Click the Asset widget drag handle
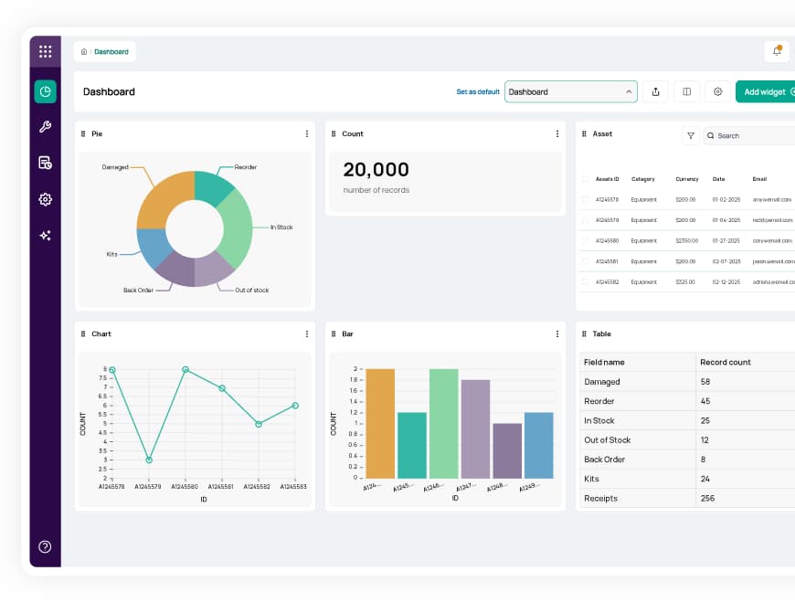The height and width of the screenshot is (603, 795). coord(584,133)
